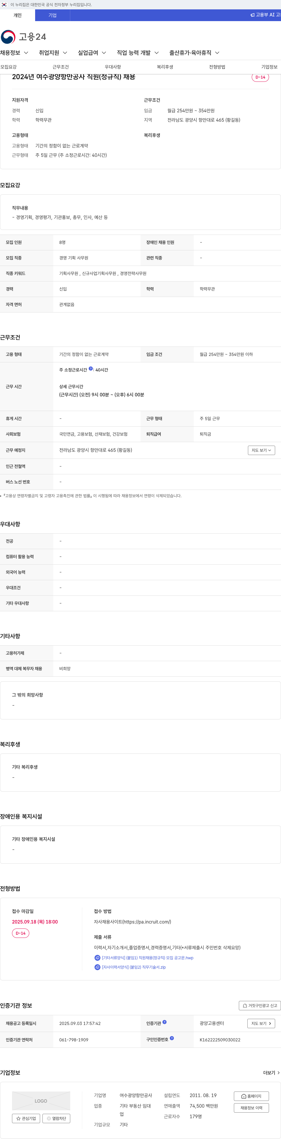
Task: Select the 접수 방법 text with pa.incruit.com URL
Action: tap(132, 921)
